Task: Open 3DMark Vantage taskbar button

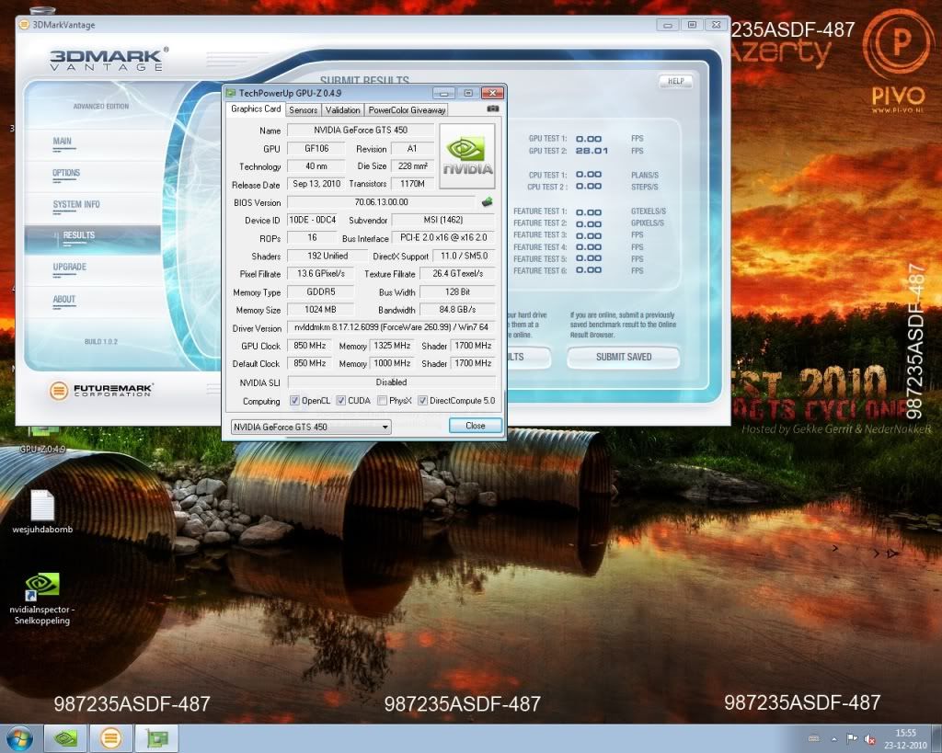Action: pos(110,738)
